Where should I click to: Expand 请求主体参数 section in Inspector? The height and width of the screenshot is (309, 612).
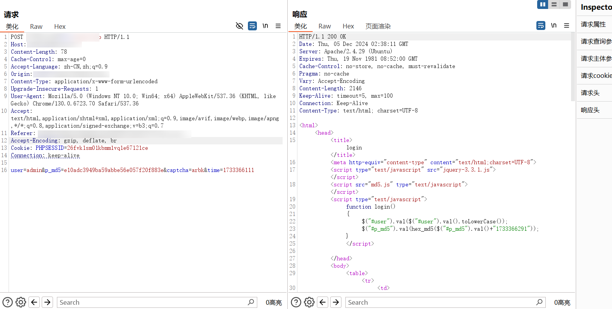click(594, 58)
